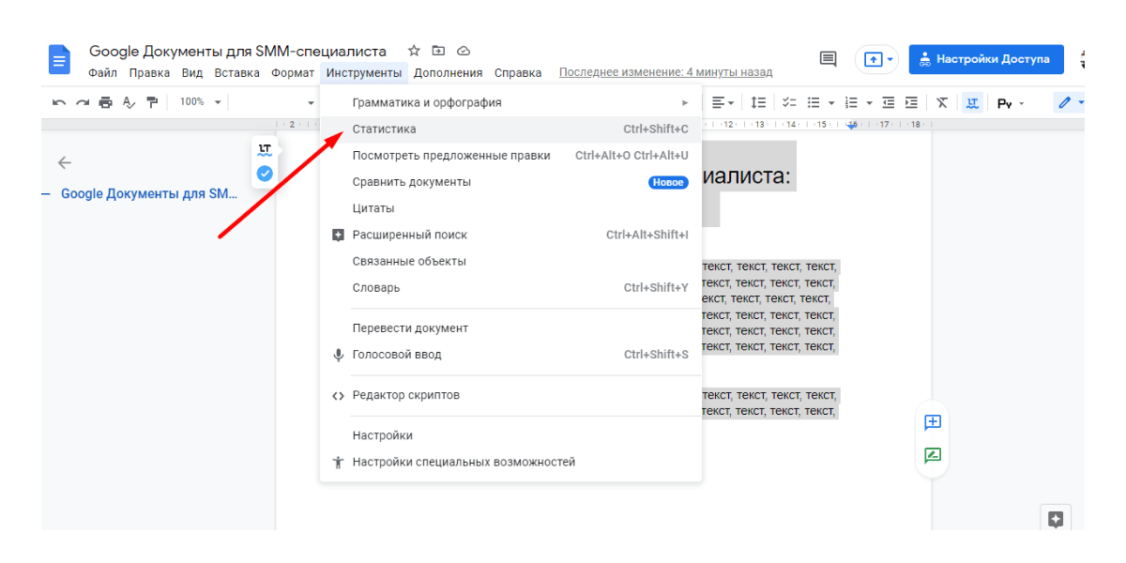The image size is (1126, 563).
Task: Select the Paint format roller tool
Action: 151,102
